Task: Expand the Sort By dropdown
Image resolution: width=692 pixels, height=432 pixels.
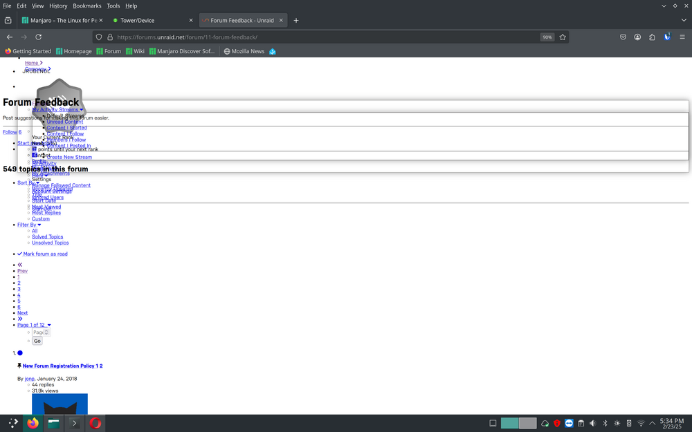Action: click(28, 182)
